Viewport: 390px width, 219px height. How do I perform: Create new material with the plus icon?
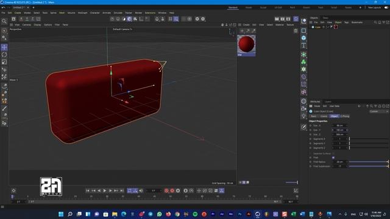242,31
